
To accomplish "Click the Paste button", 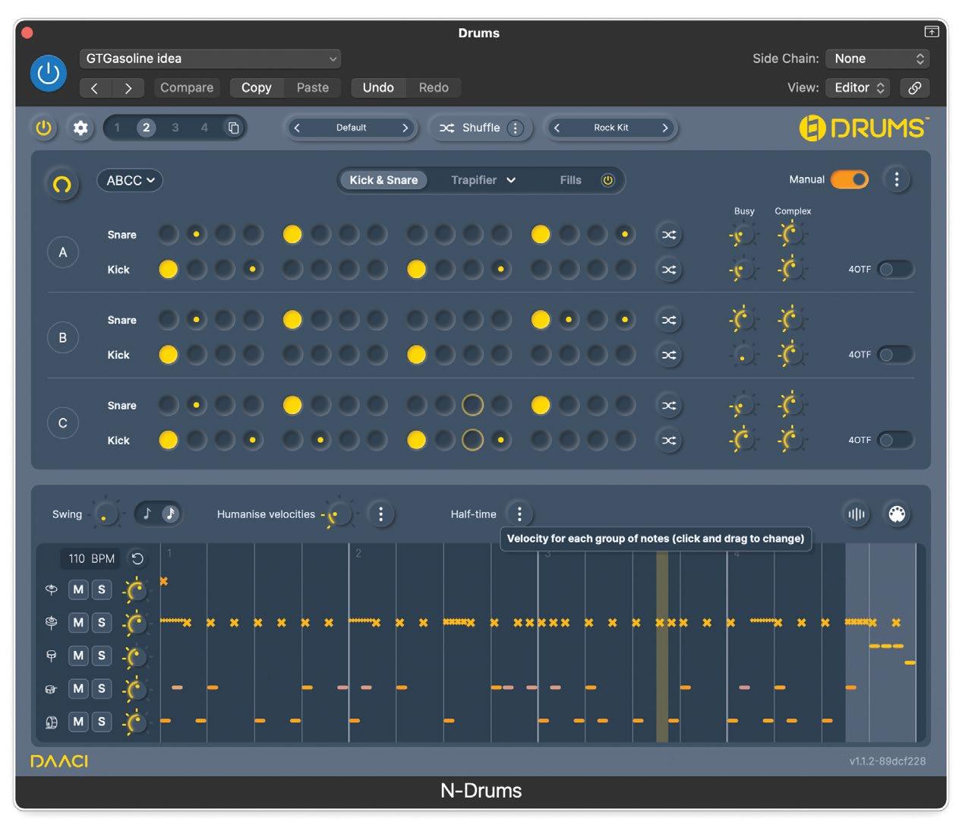I will coord(313,87).
